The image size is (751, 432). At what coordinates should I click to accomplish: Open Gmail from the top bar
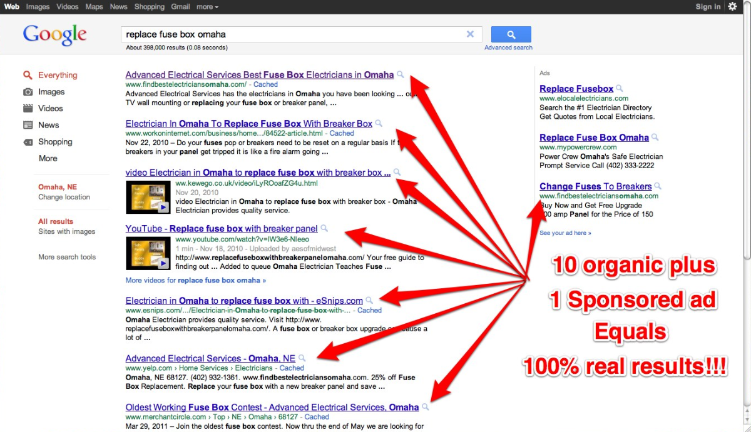point(180,7)
